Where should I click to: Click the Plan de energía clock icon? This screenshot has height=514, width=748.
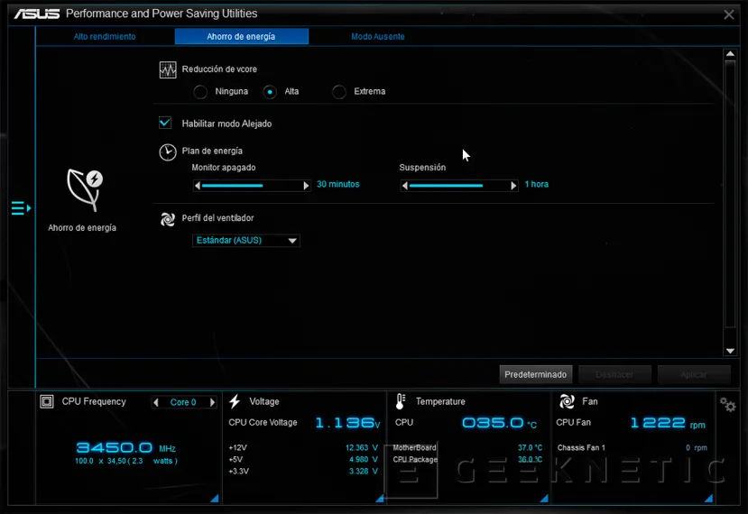(168, 152)
